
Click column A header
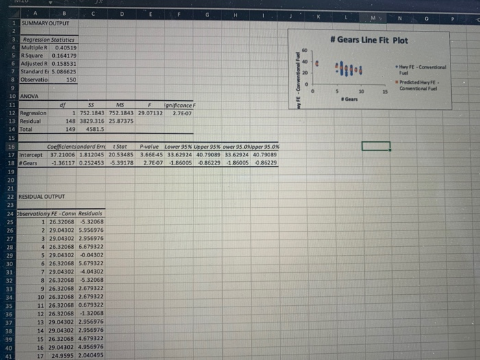point(35,13)
